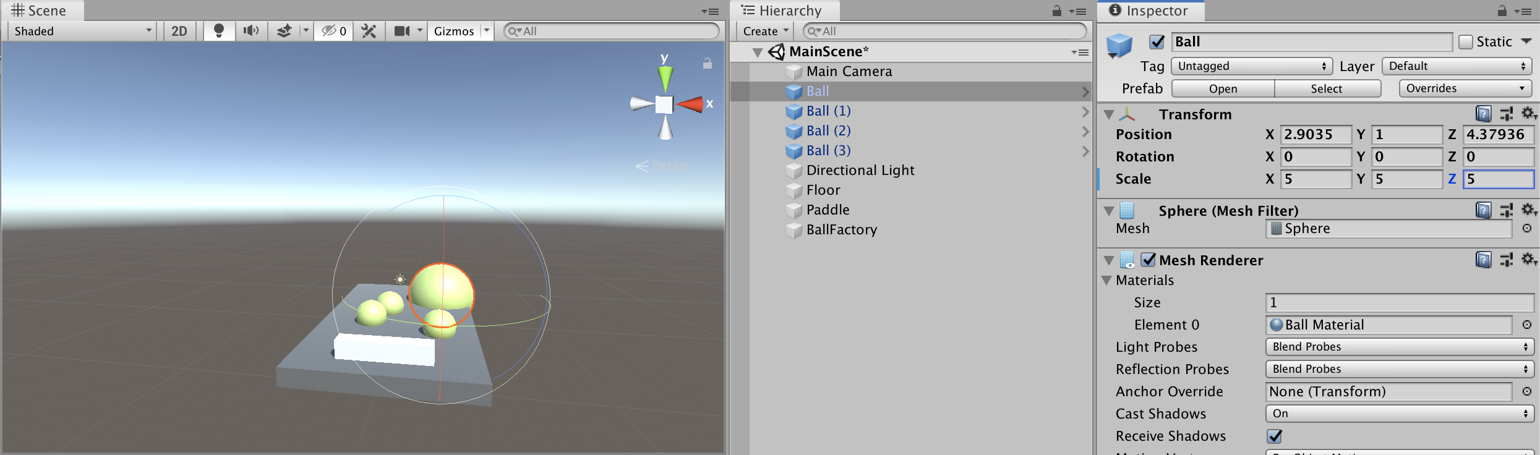Toggle scene audio speaker icon
Screen dimensions: 1540x455
coord(251,31)
